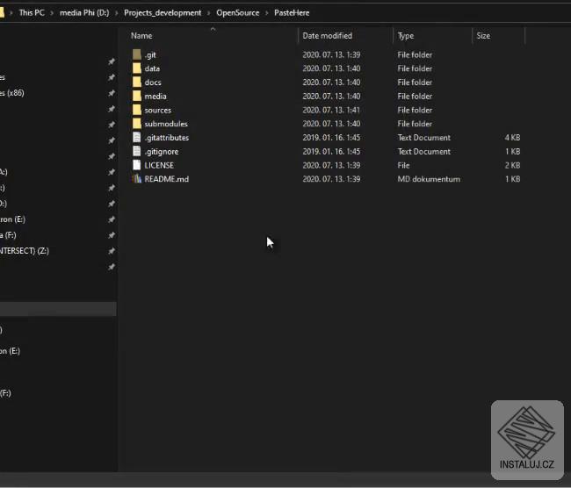Select the docs folder name
Viewport: 571px width, 488px height.
coord(153,83)
